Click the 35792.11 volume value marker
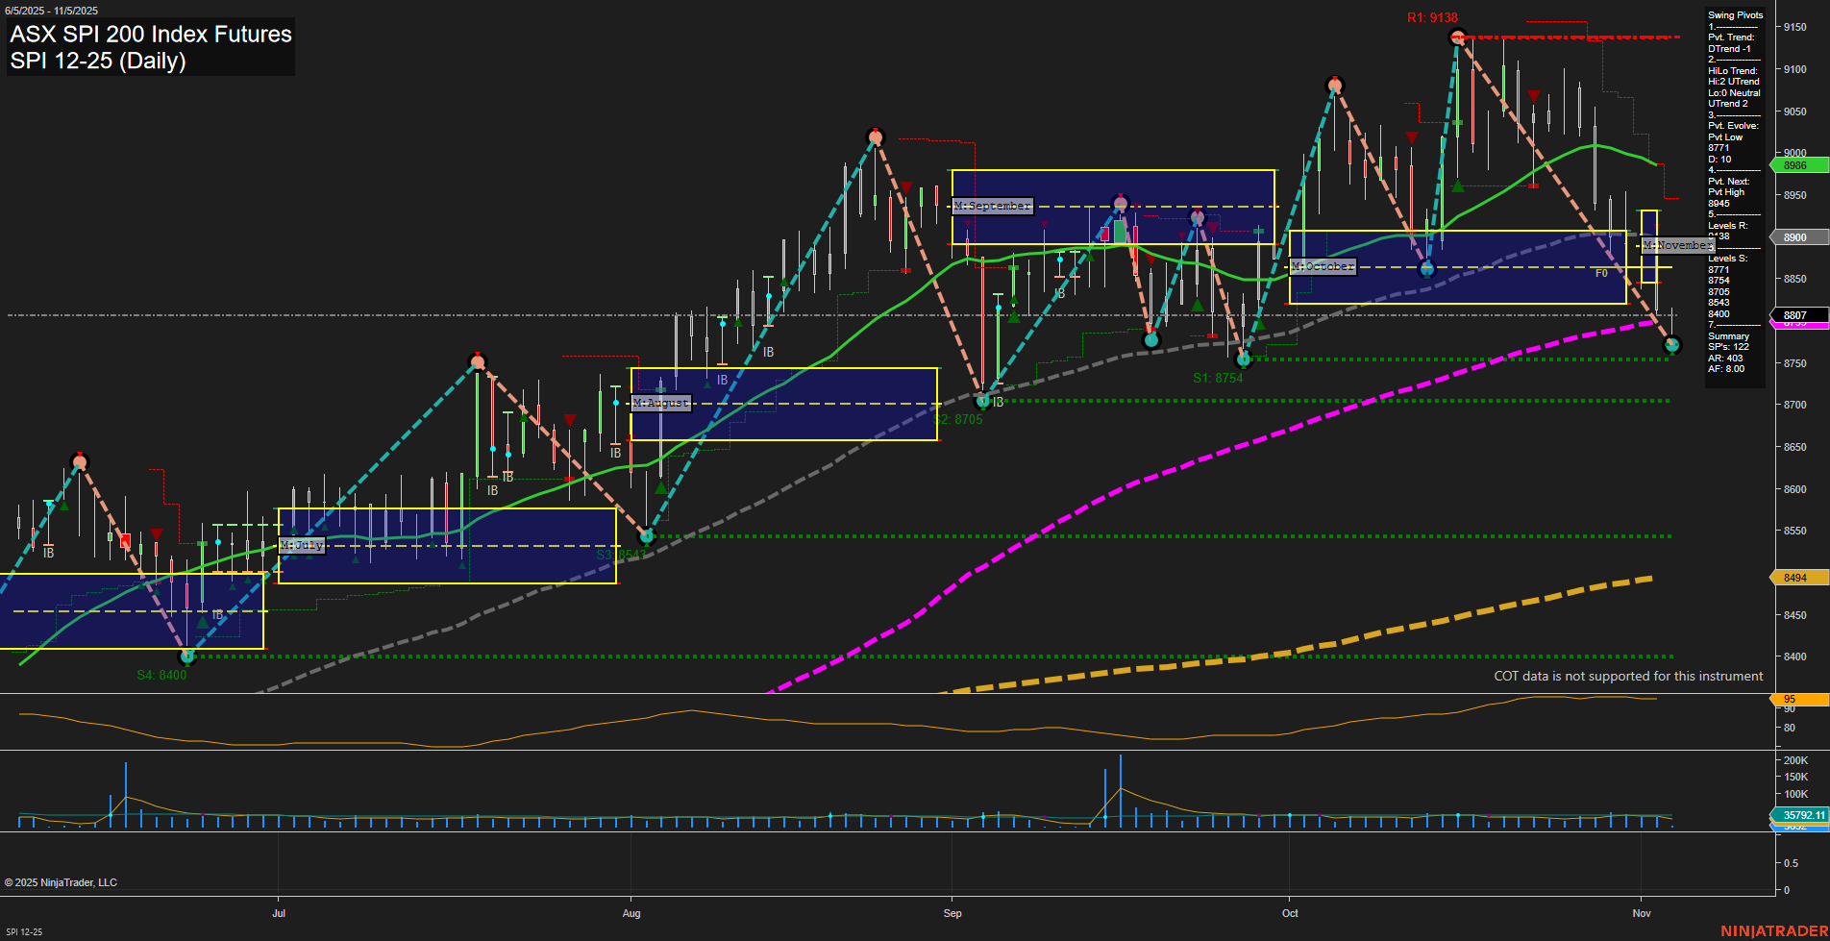The width and height of the screenshot is (1830, 941). pyautogui.click(x=1801, y=815)
